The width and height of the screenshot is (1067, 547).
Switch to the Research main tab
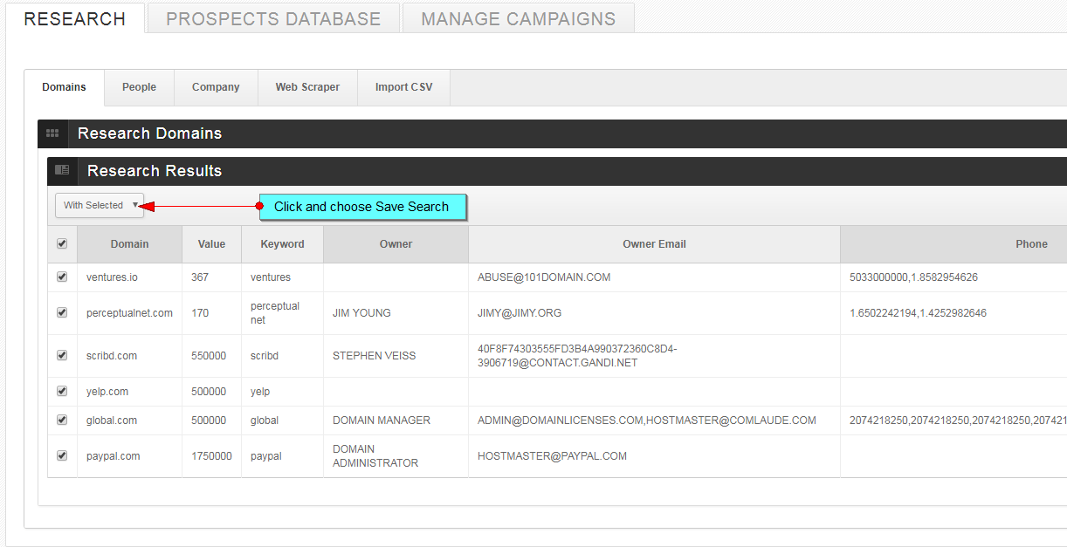pyautogui.click(x=74, y=18)
